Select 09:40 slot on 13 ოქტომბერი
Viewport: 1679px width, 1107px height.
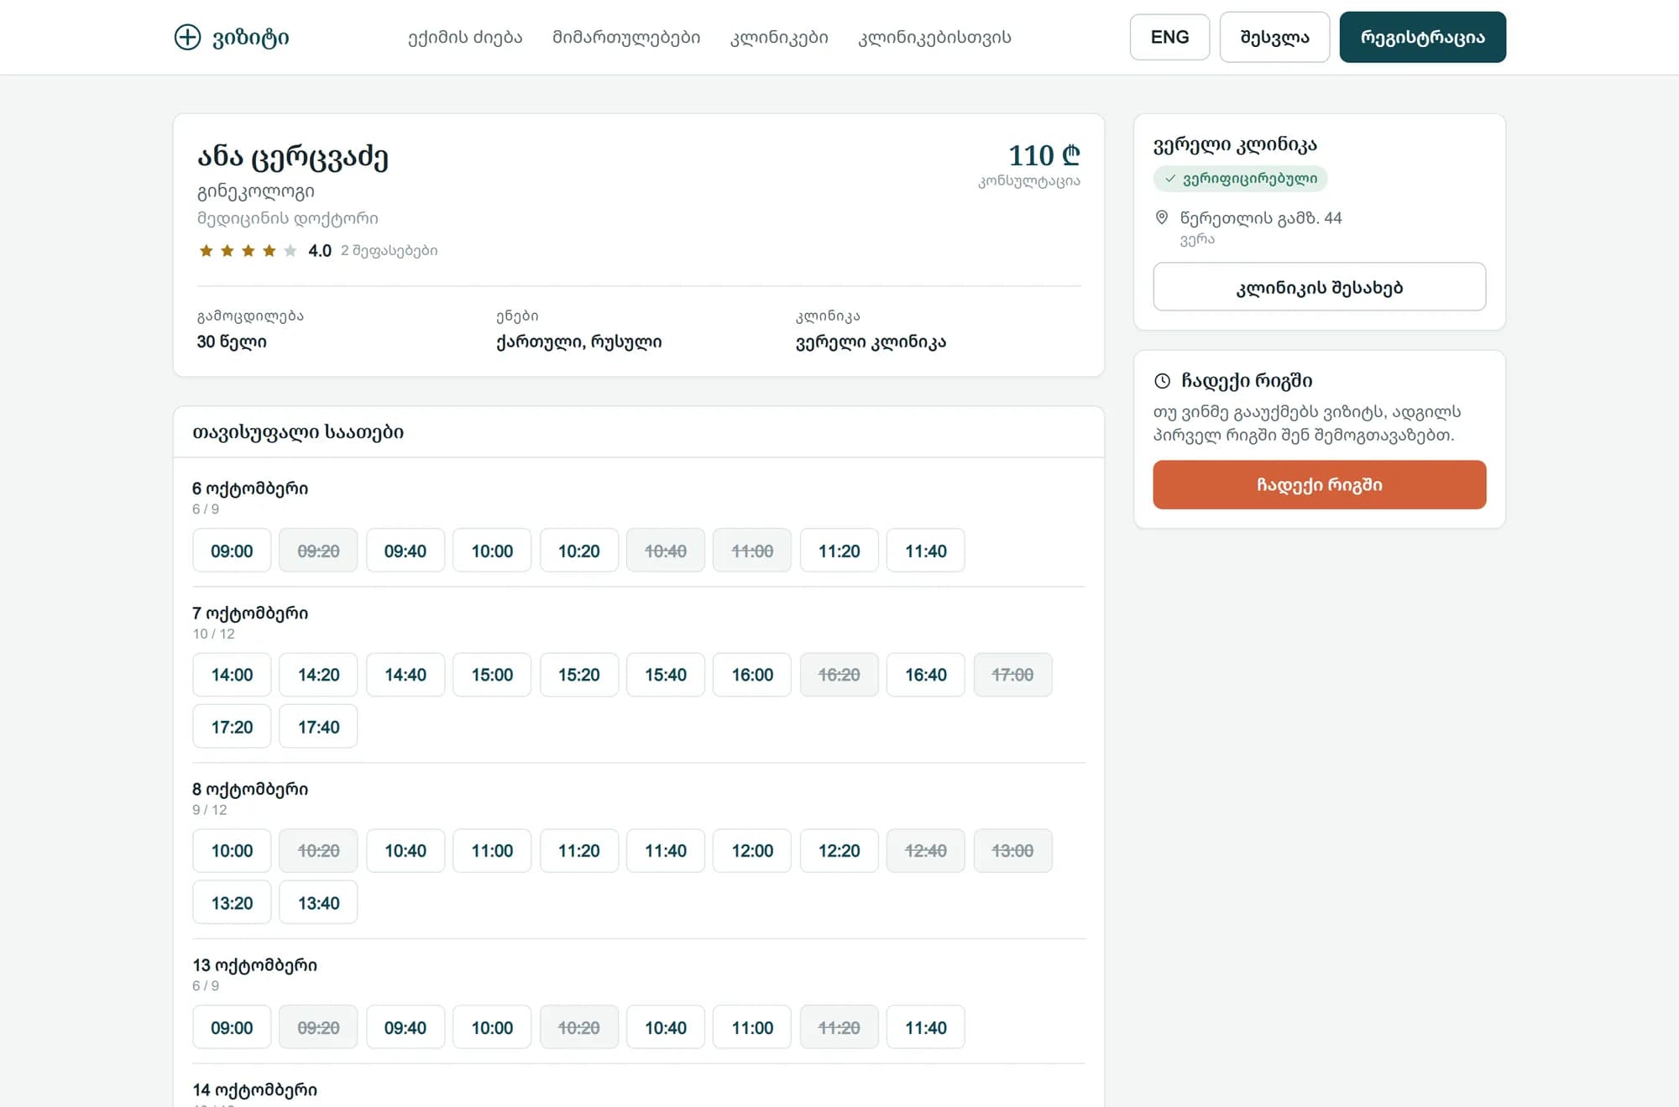(405, 1027)
